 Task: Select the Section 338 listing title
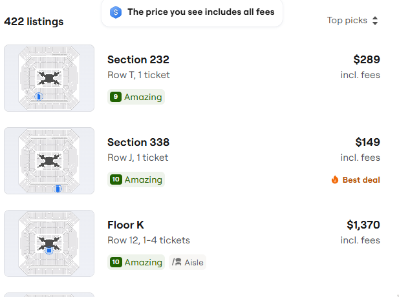coord(138,142)
